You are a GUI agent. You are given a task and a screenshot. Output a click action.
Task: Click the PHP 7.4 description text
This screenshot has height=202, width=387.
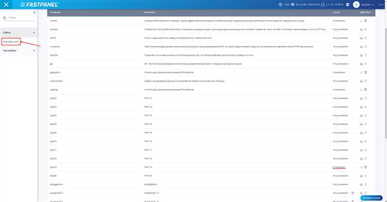[x=148, y=167]
